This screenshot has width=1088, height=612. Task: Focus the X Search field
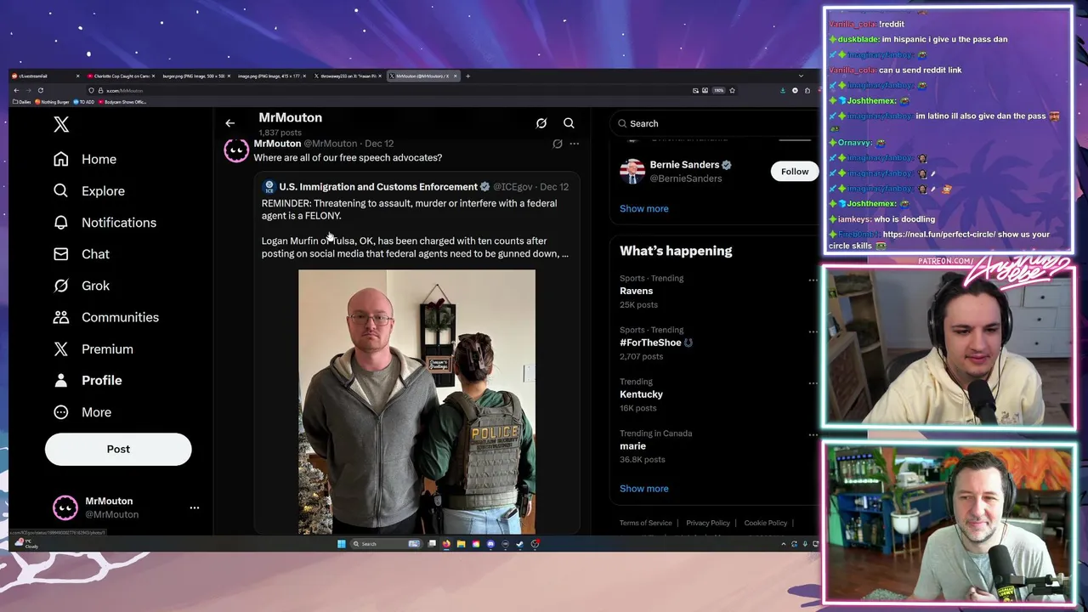pos(714,123)
